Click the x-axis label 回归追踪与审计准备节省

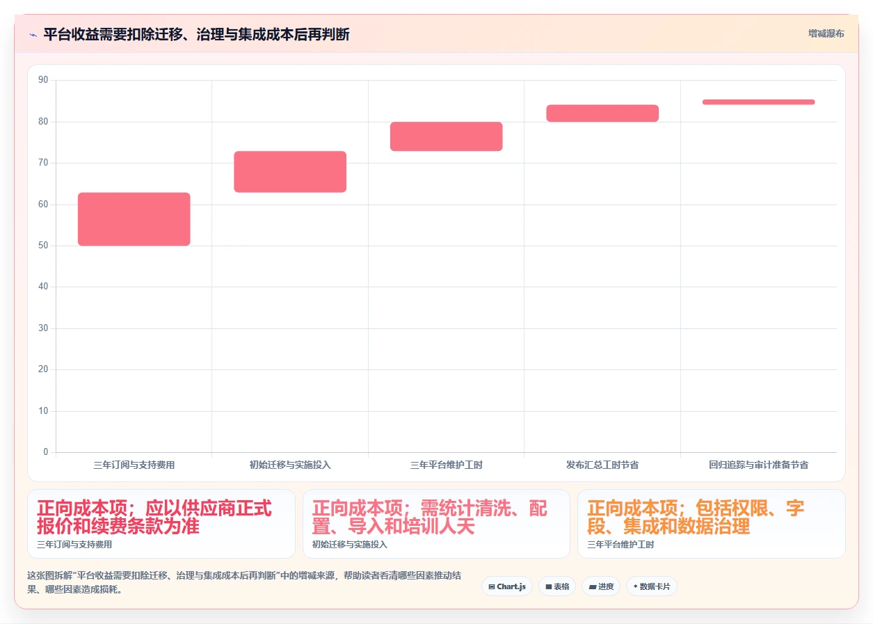(x=758, y=465)
